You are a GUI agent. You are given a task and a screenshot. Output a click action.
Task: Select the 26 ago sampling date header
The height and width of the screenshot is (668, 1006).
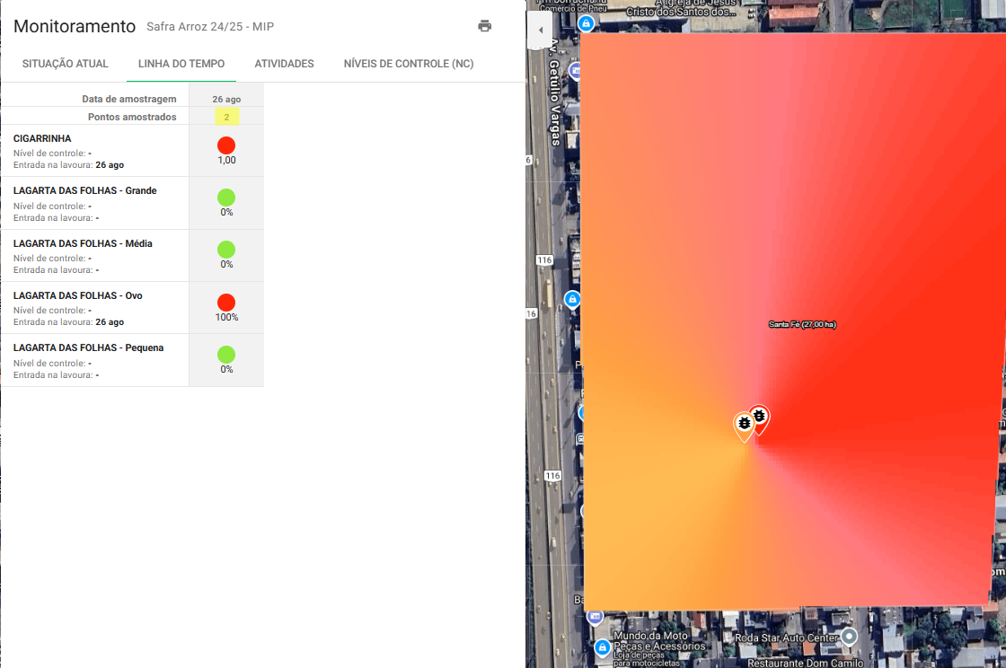click(226, 99)
